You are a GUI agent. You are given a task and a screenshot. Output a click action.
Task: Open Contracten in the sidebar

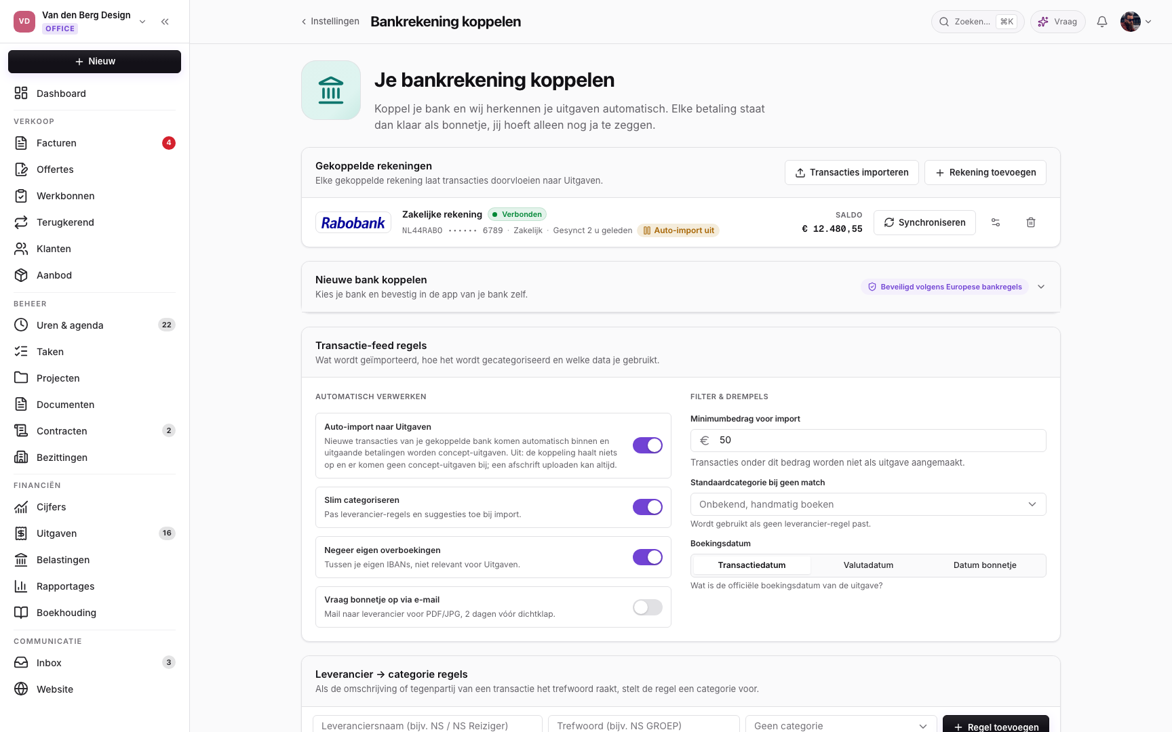tap(94, 431)
